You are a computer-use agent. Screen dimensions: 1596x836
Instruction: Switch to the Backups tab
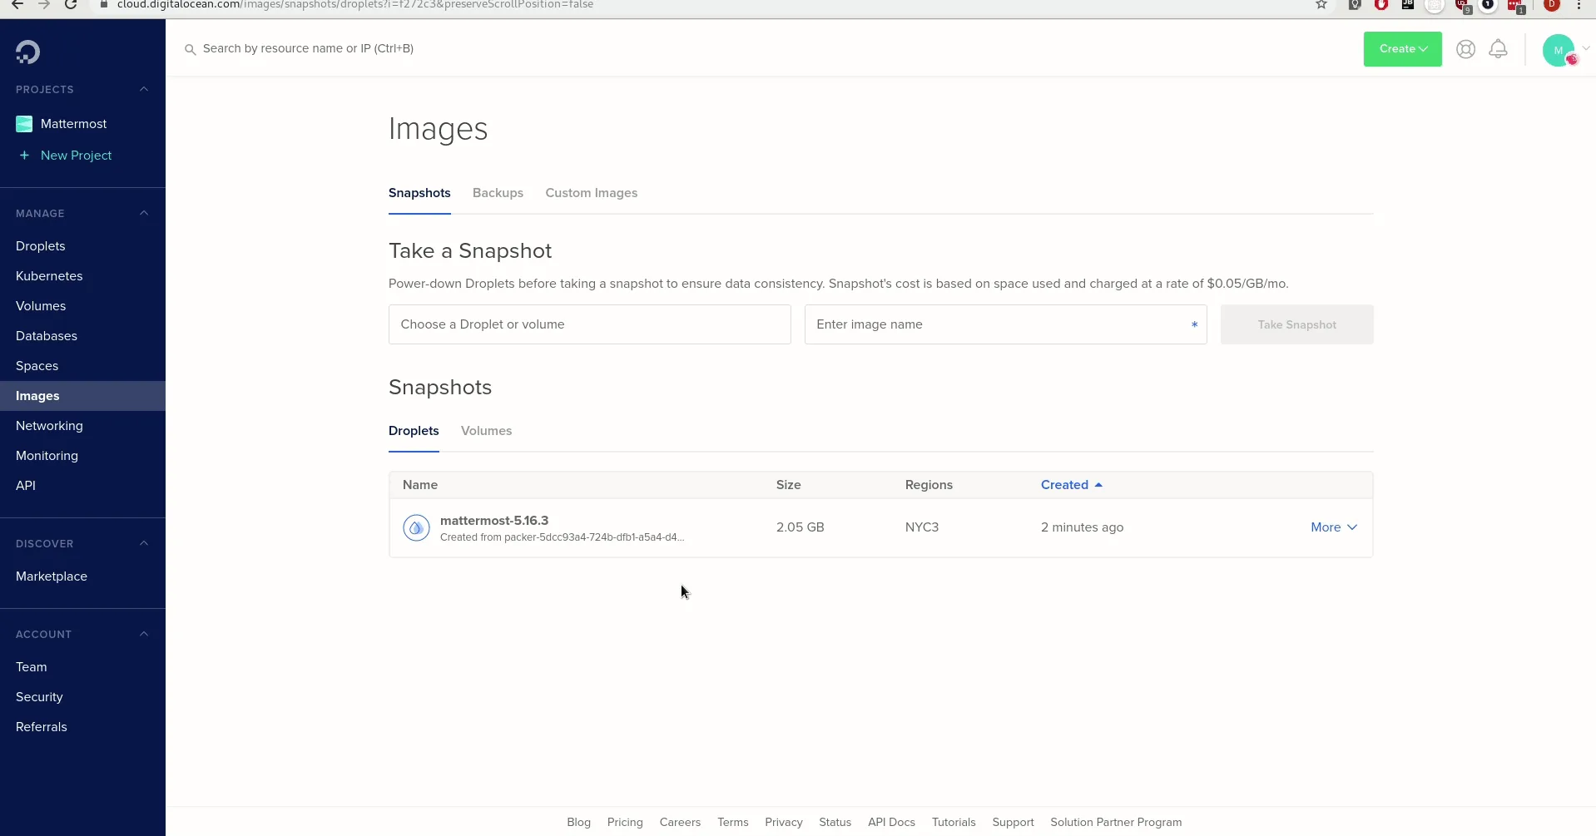pyautogui.click(x=498, y=193)
